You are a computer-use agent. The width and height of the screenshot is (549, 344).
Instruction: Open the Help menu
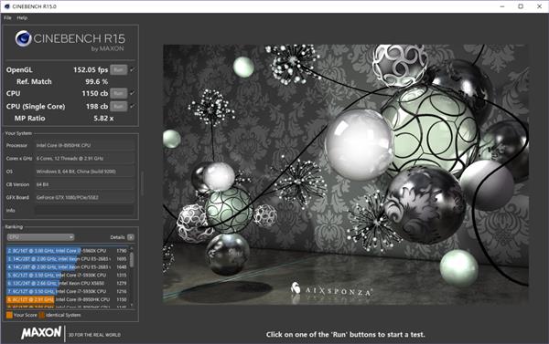click(x=22, y=18)
